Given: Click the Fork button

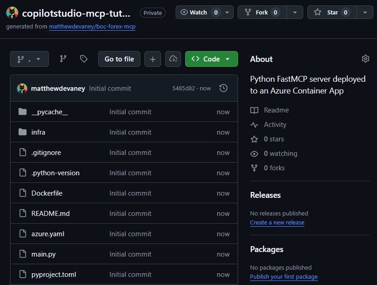Looking at the screenshot, I should (262, 12).
